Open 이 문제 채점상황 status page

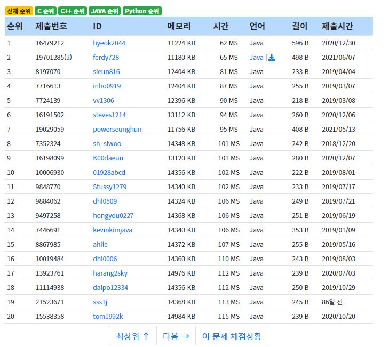coord(232,336)
